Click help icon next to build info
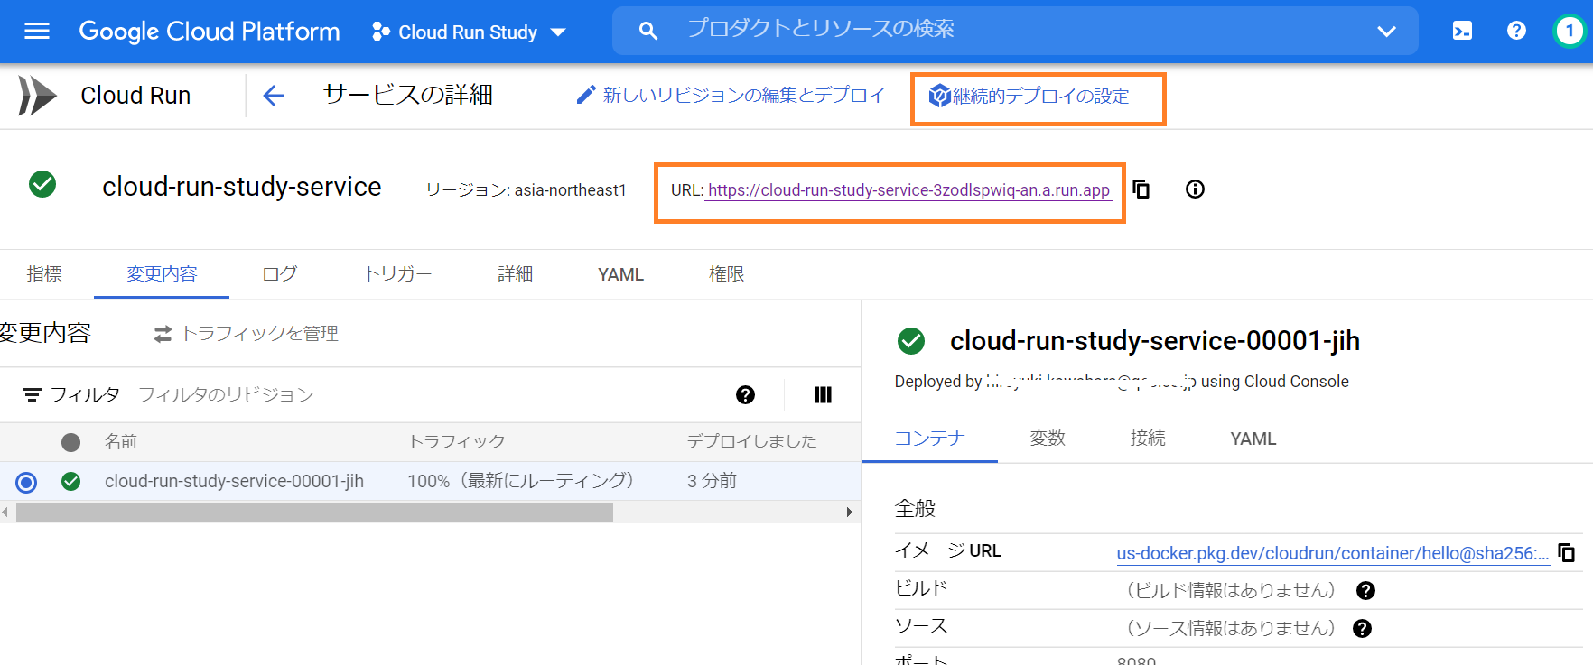 [1365, 590]
